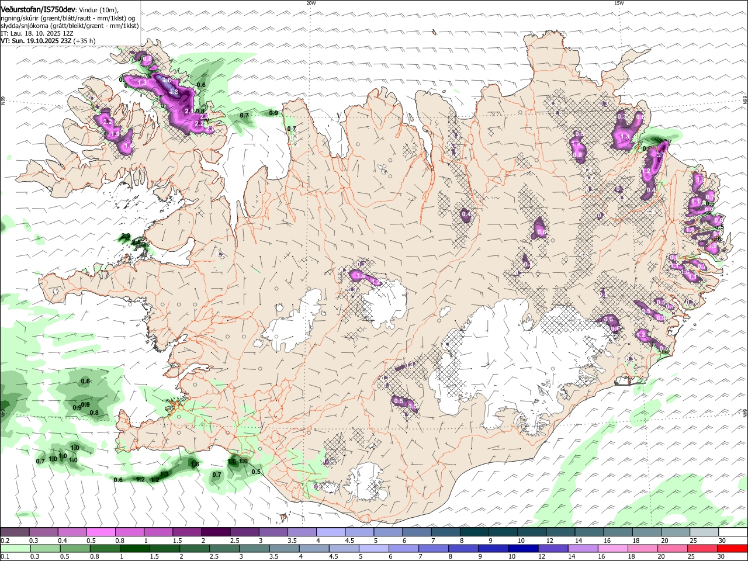Click the light green 0.3 swatch, bottom legend row
Image resolution: width=748 pixels, height=561 pixels.
(x=44, y=548)
